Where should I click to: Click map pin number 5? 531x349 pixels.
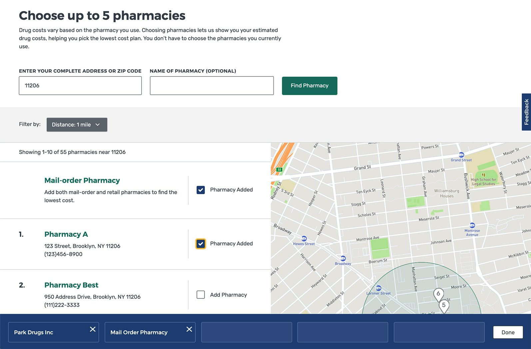[444, 306]
